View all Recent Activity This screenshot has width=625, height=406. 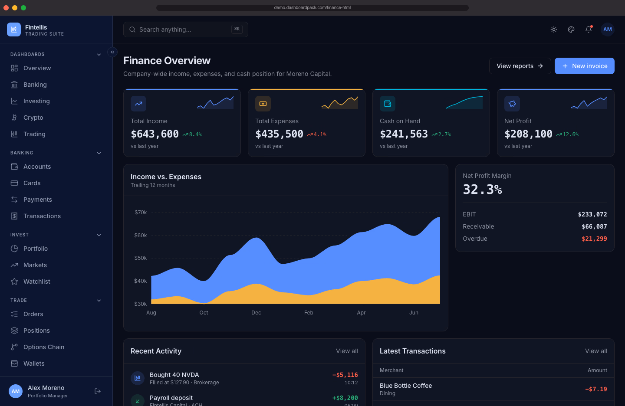(347, 351)
